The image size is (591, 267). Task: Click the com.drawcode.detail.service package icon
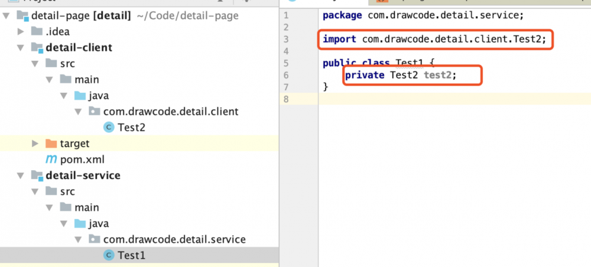[94, 239]
